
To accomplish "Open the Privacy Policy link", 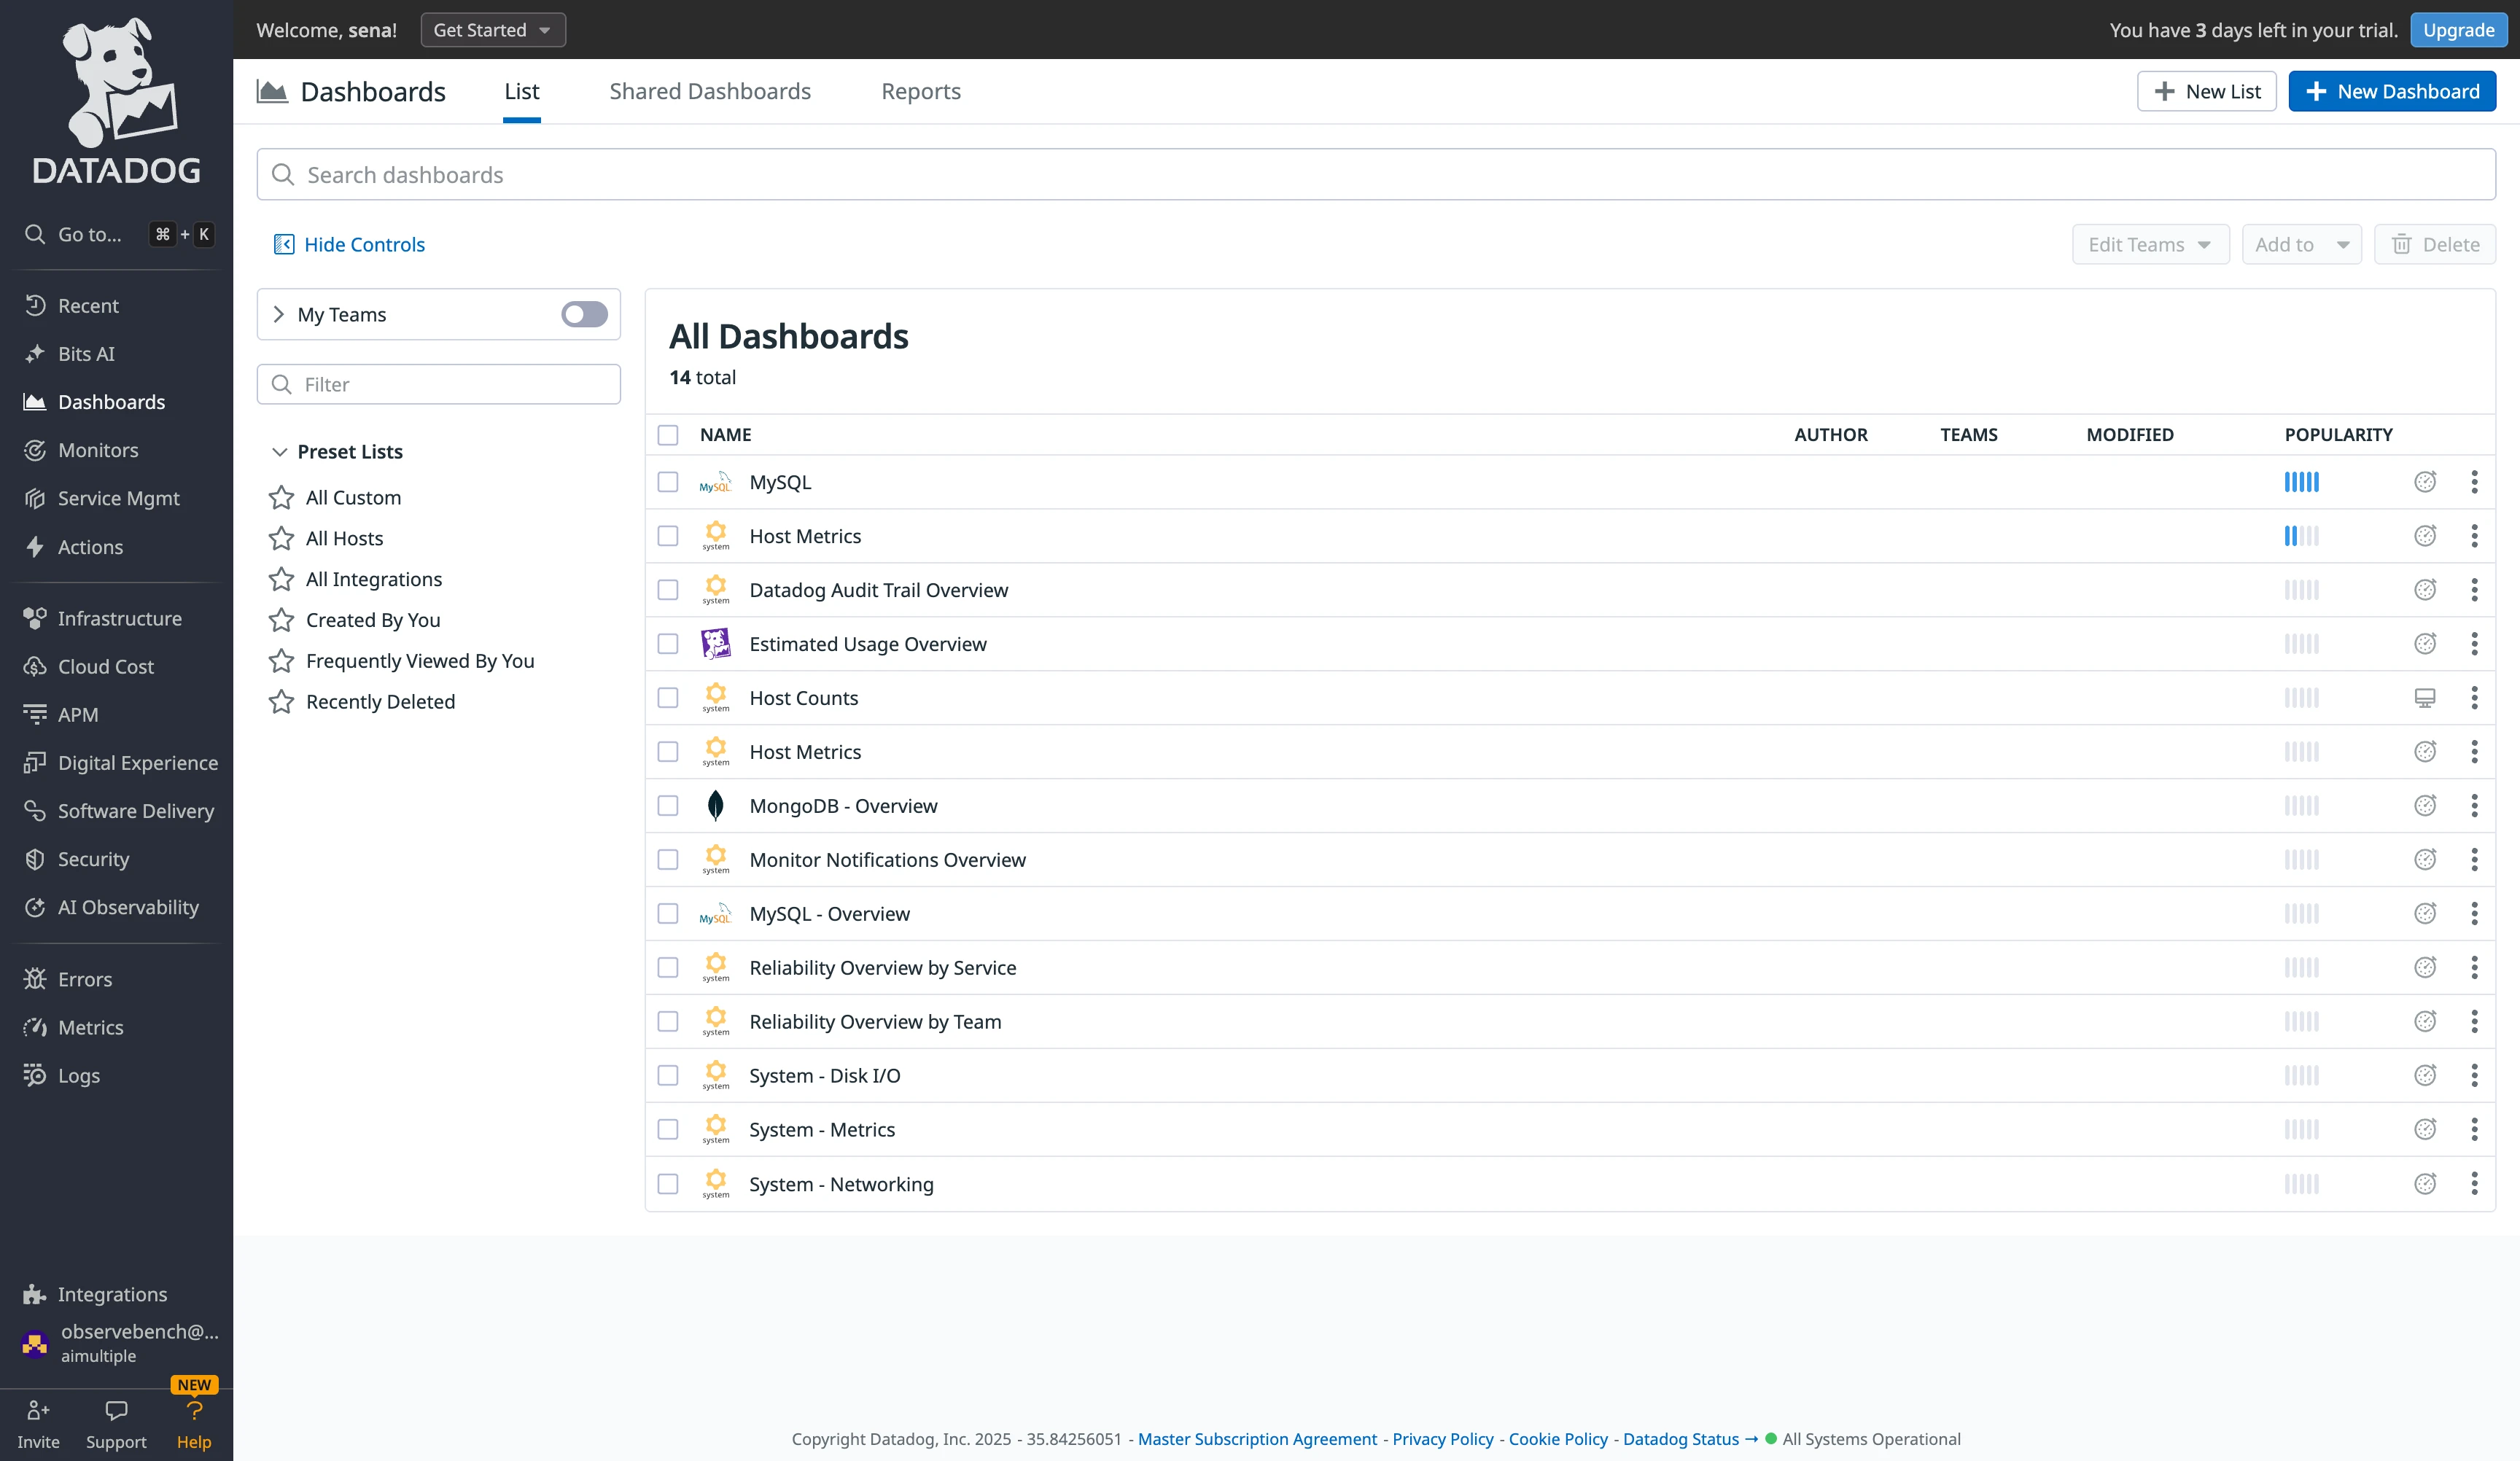I will tap(1442, 1439).
